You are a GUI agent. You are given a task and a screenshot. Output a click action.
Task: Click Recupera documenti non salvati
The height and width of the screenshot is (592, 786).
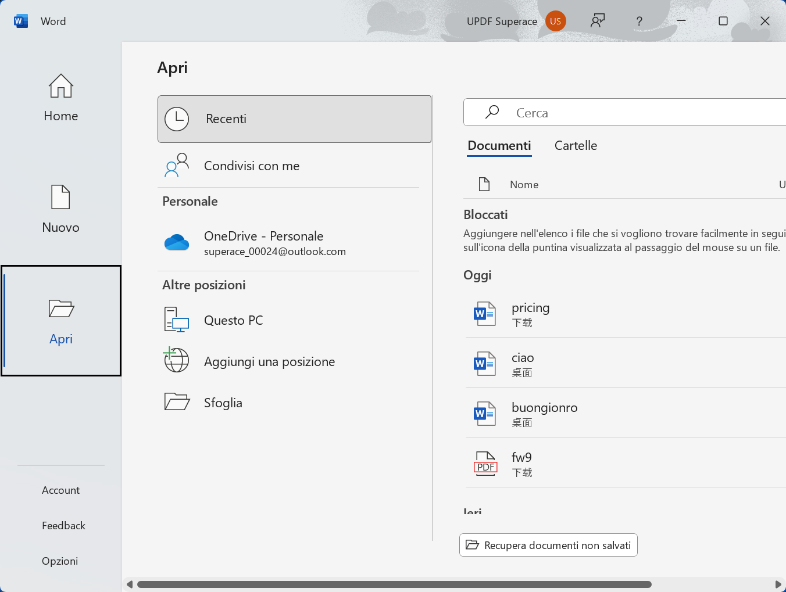tap(548, 545)
